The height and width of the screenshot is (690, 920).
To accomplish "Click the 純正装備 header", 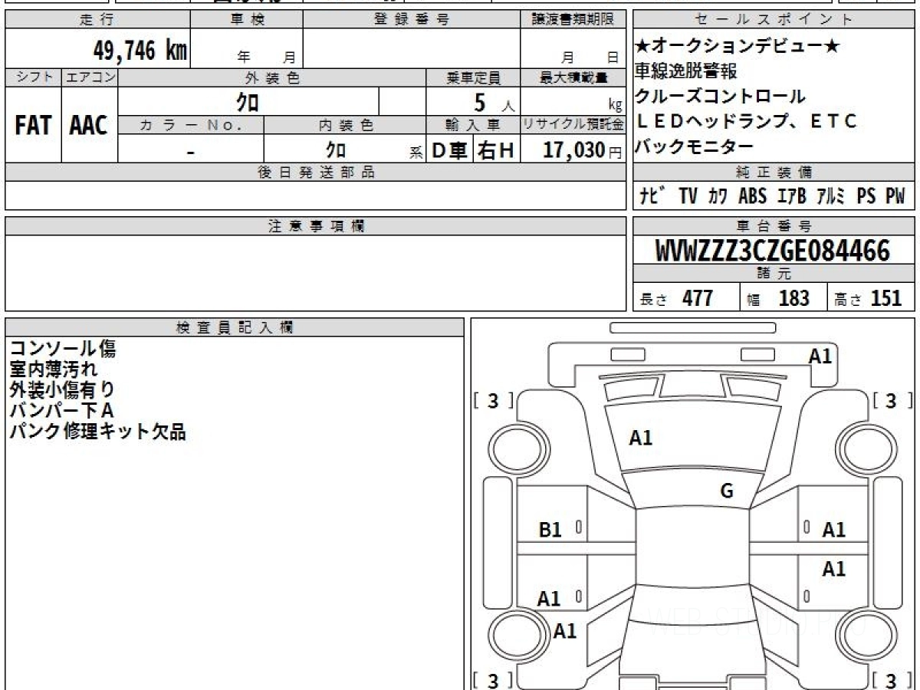I will pyautogui.click(x=774, y=172).
